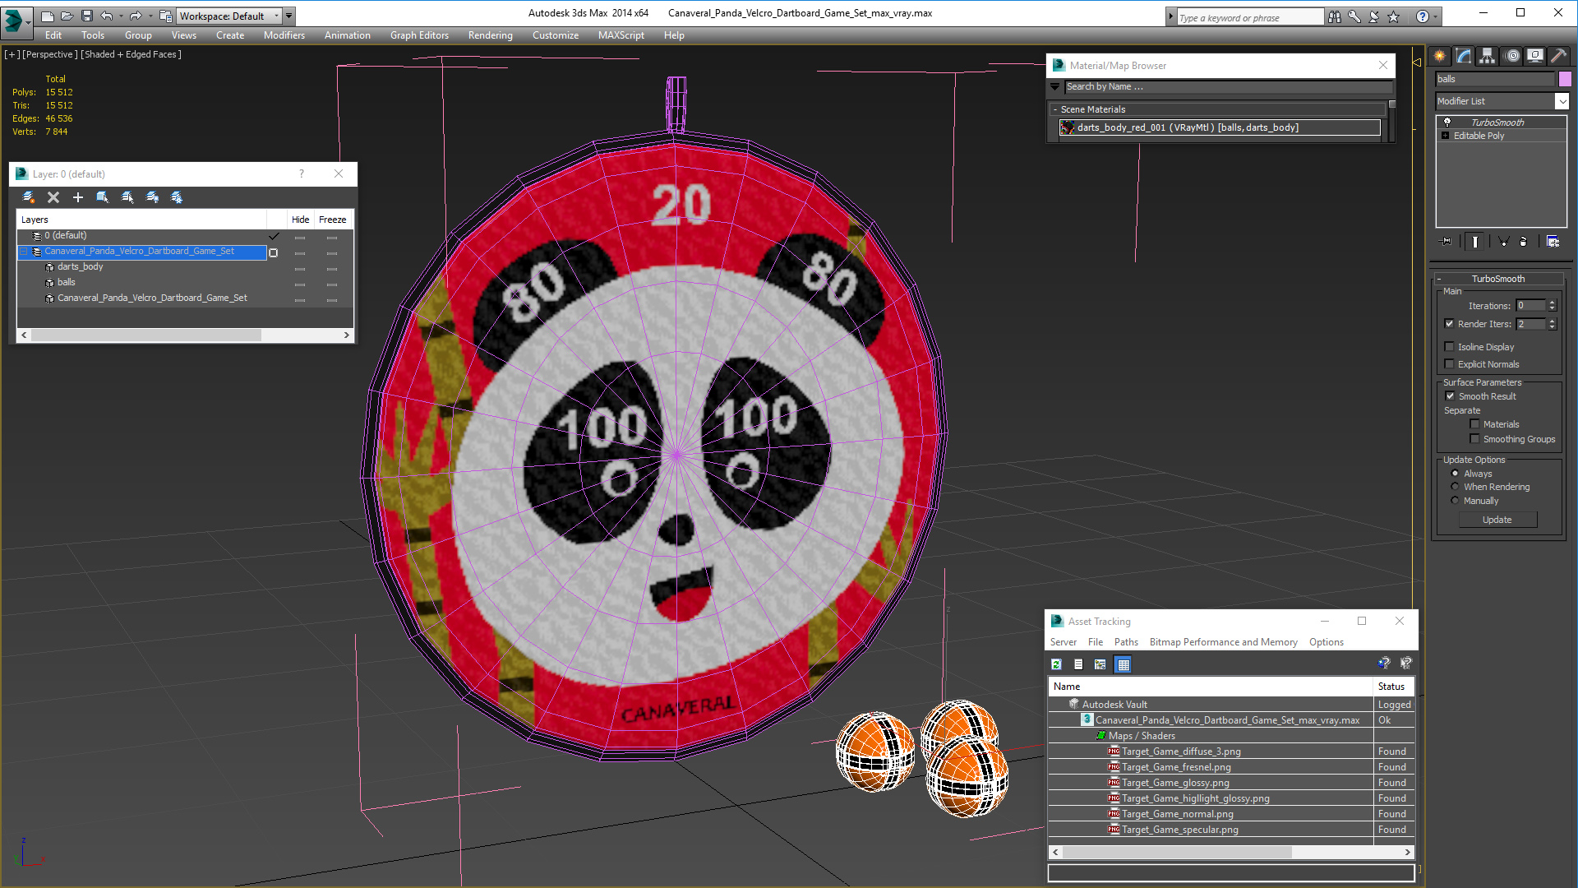Image resolution: width=1578 pixels, height=888 pixels.
Task: Collapse the TurboSmooth rollout header
Action: 1497,279
